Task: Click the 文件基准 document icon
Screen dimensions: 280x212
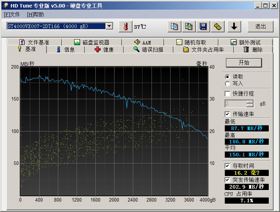Action: pos(22,42)
